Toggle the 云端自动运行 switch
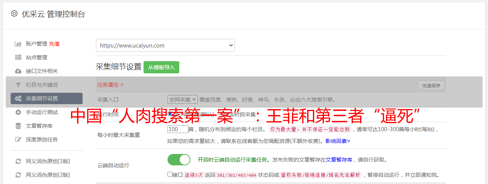 [179, 160]
